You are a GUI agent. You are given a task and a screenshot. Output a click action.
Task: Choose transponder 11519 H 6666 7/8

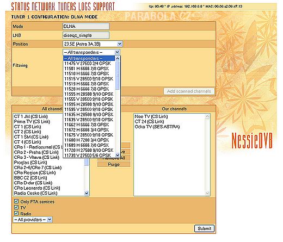[89, 84]
